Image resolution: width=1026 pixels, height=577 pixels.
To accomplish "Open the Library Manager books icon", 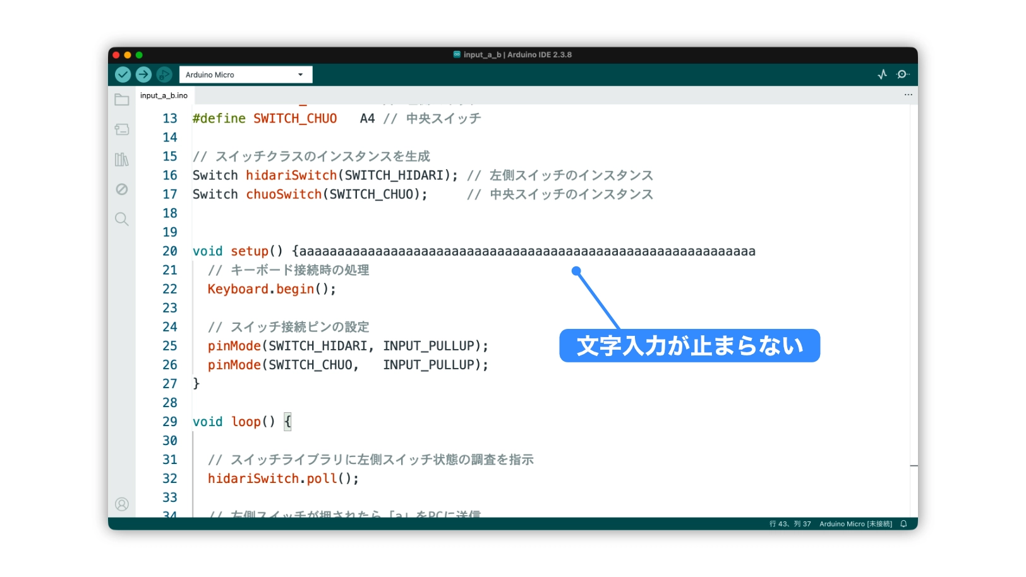I will (122, 159).
